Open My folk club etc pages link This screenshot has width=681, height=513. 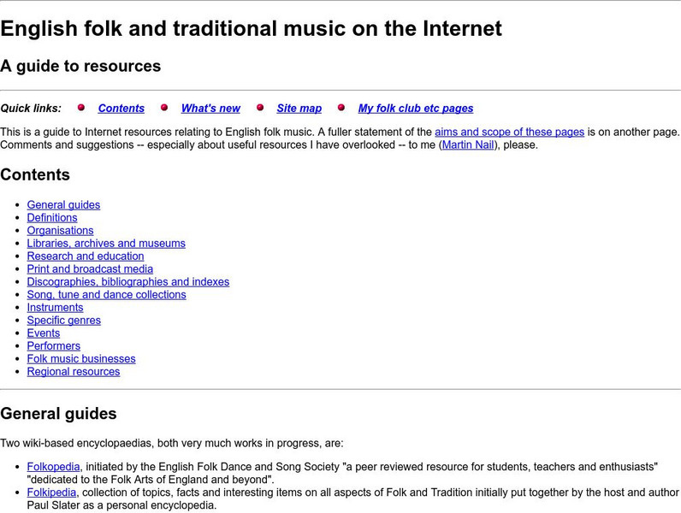click(415, 109)
